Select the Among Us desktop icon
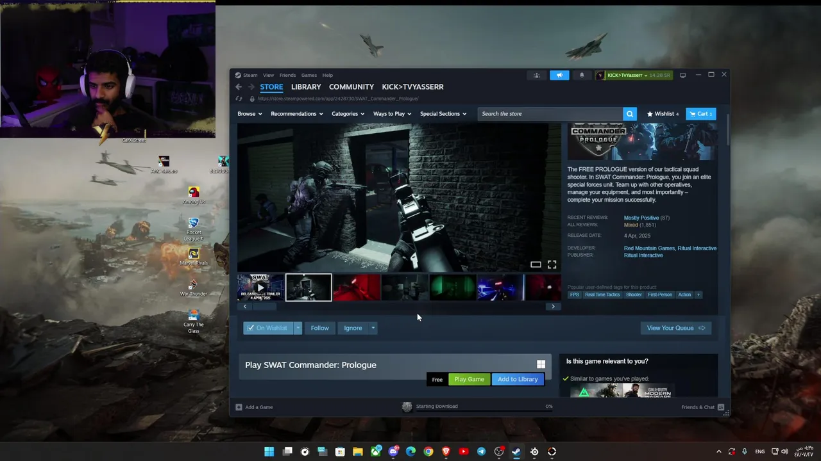 (194, 195)
